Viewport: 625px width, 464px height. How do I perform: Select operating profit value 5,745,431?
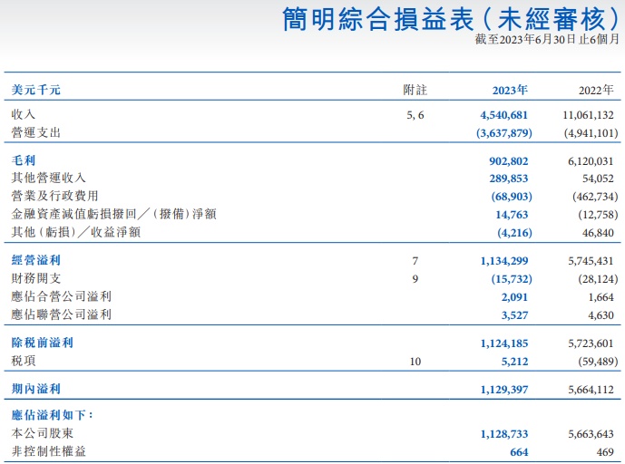(591, 261)
